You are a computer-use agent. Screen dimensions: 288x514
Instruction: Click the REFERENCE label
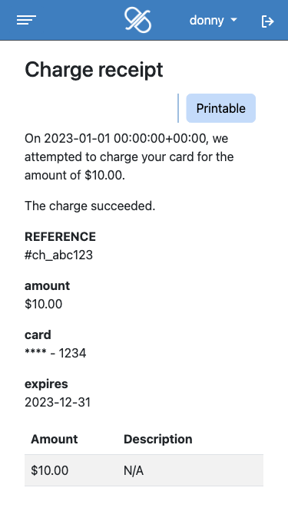(x=60, y=237)
